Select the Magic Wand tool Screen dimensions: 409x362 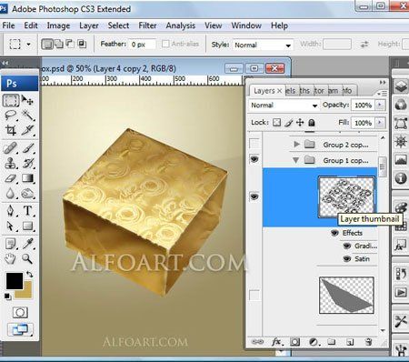pos(27,116)
